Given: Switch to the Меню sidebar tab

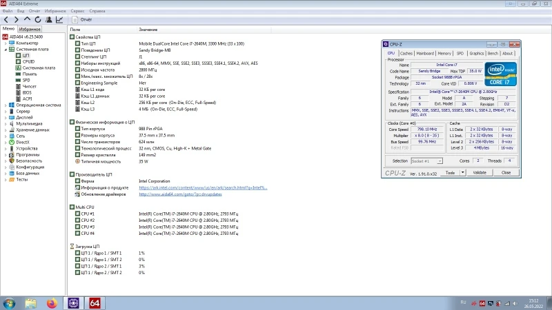Looking at the screenshot, I should 8,29.
